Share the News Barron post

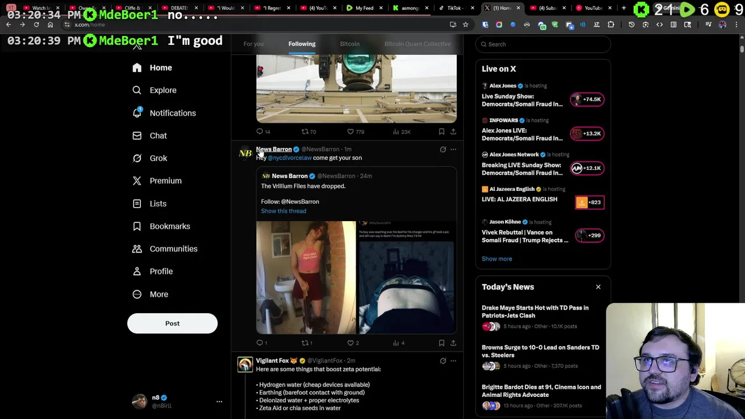[x=453, y=343]
